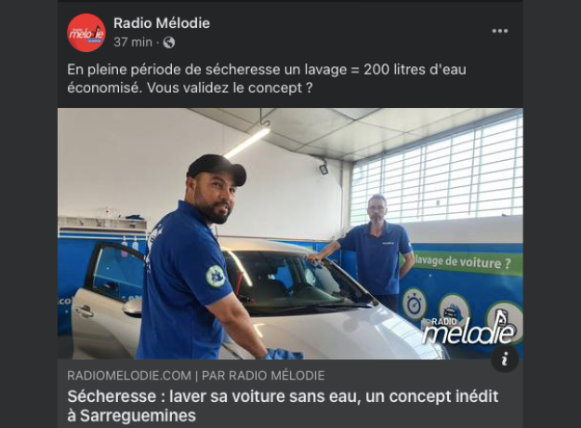Open the car wash link preview photo
The height and width of the screenshot is (428, 581).
[x=290, y=234]
